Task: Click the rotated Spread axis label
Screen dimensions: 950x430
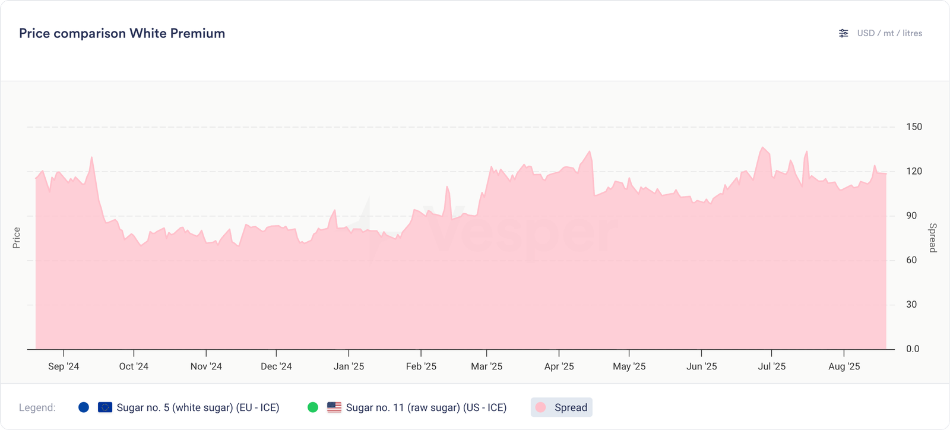Action: [932, 238]
